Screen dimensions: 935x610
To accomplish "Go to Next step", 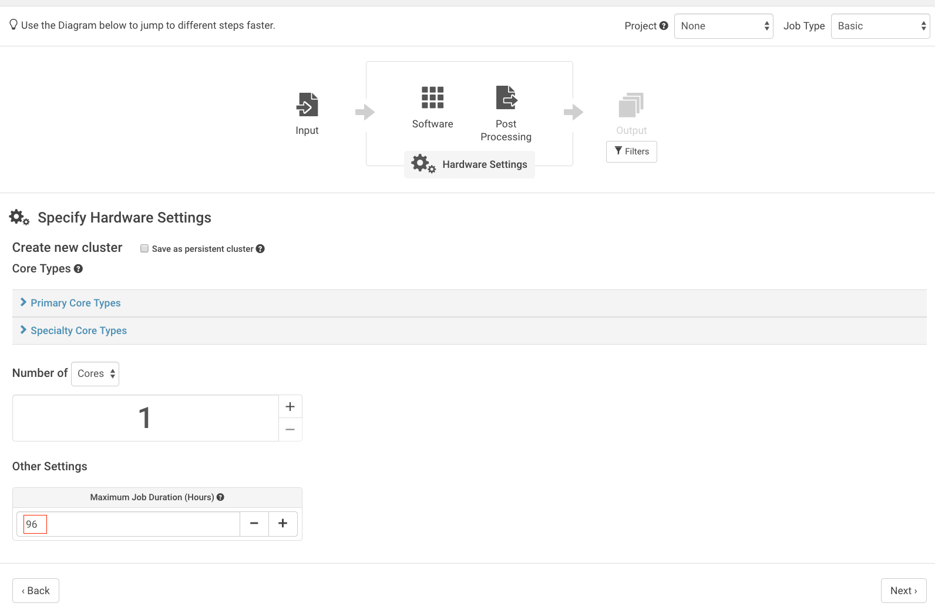I will [x=903, y=591].
